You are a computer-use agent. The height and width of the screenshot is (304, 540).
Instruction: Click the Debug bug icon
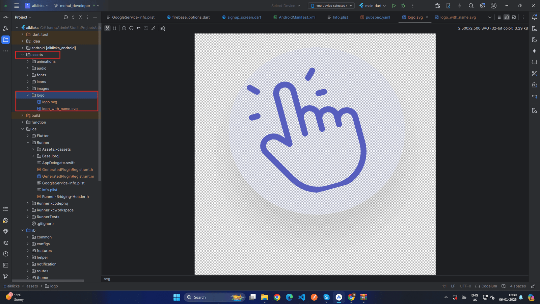[403, 6]
